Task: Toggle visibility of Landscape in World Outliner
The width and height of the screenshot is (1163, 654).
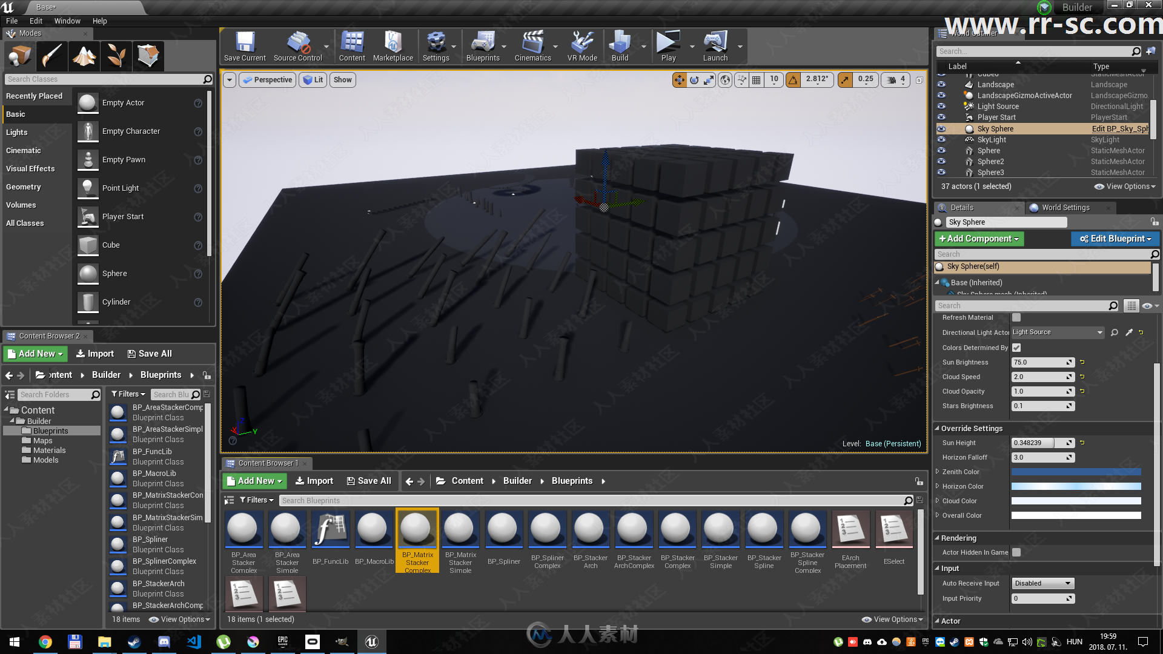Action: tap(941, 85)
